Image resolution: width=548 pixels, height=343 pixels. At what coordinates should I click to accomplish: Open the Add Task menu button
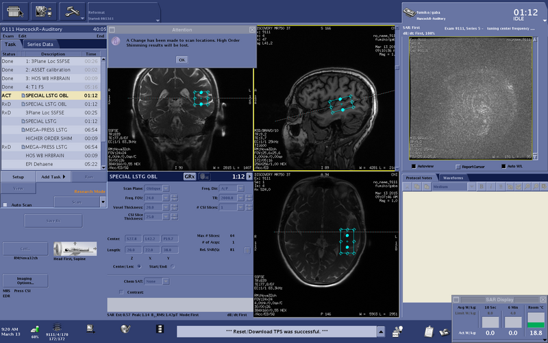(x=53, y=177)
